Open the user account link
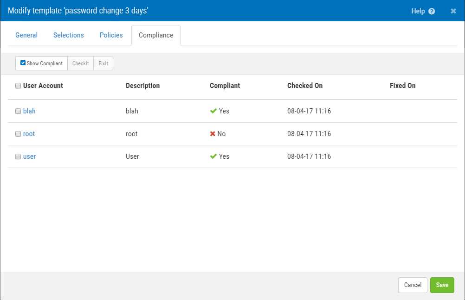This screenshot has height=300, width=465. pyautogui.click(x=29, y=156)
